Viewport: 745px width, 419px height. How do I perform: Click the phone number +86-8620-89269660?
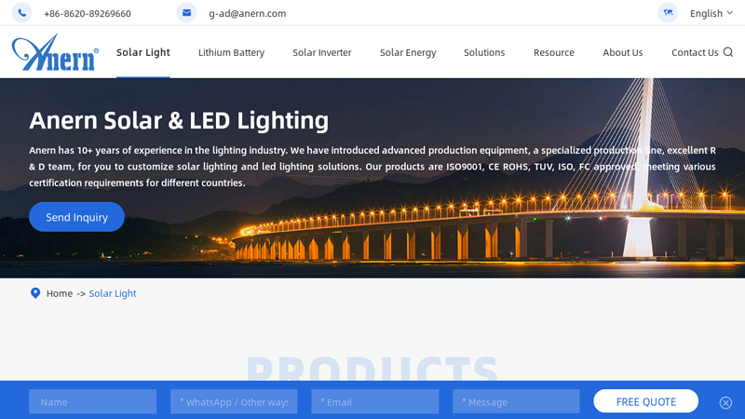point(88,13)
